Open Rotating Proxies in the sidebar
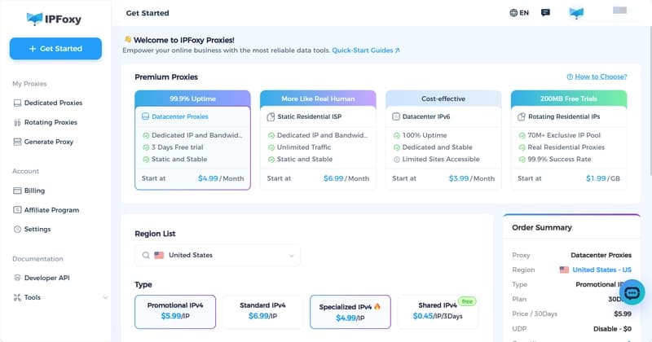The image size is (652, 342). coord(51,122)
